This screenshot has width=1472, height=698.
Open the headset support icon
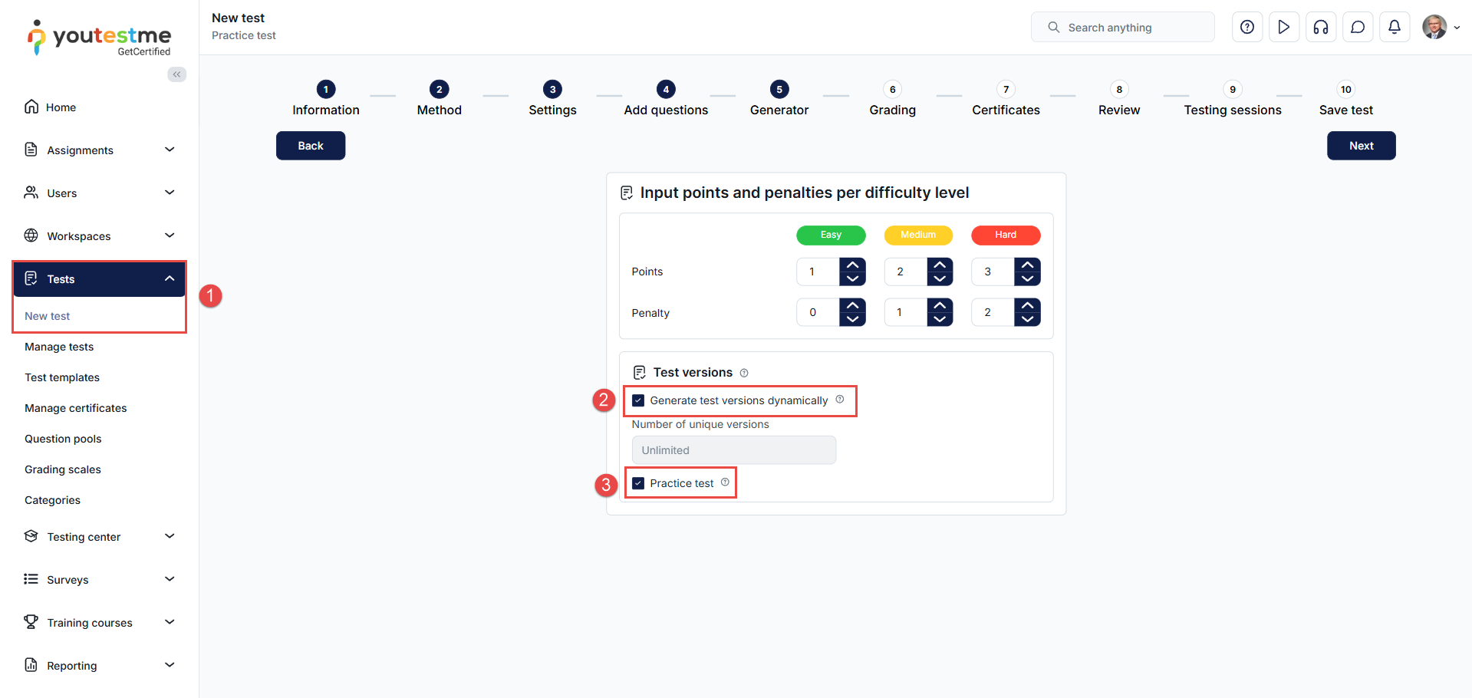coord(1321,28)
